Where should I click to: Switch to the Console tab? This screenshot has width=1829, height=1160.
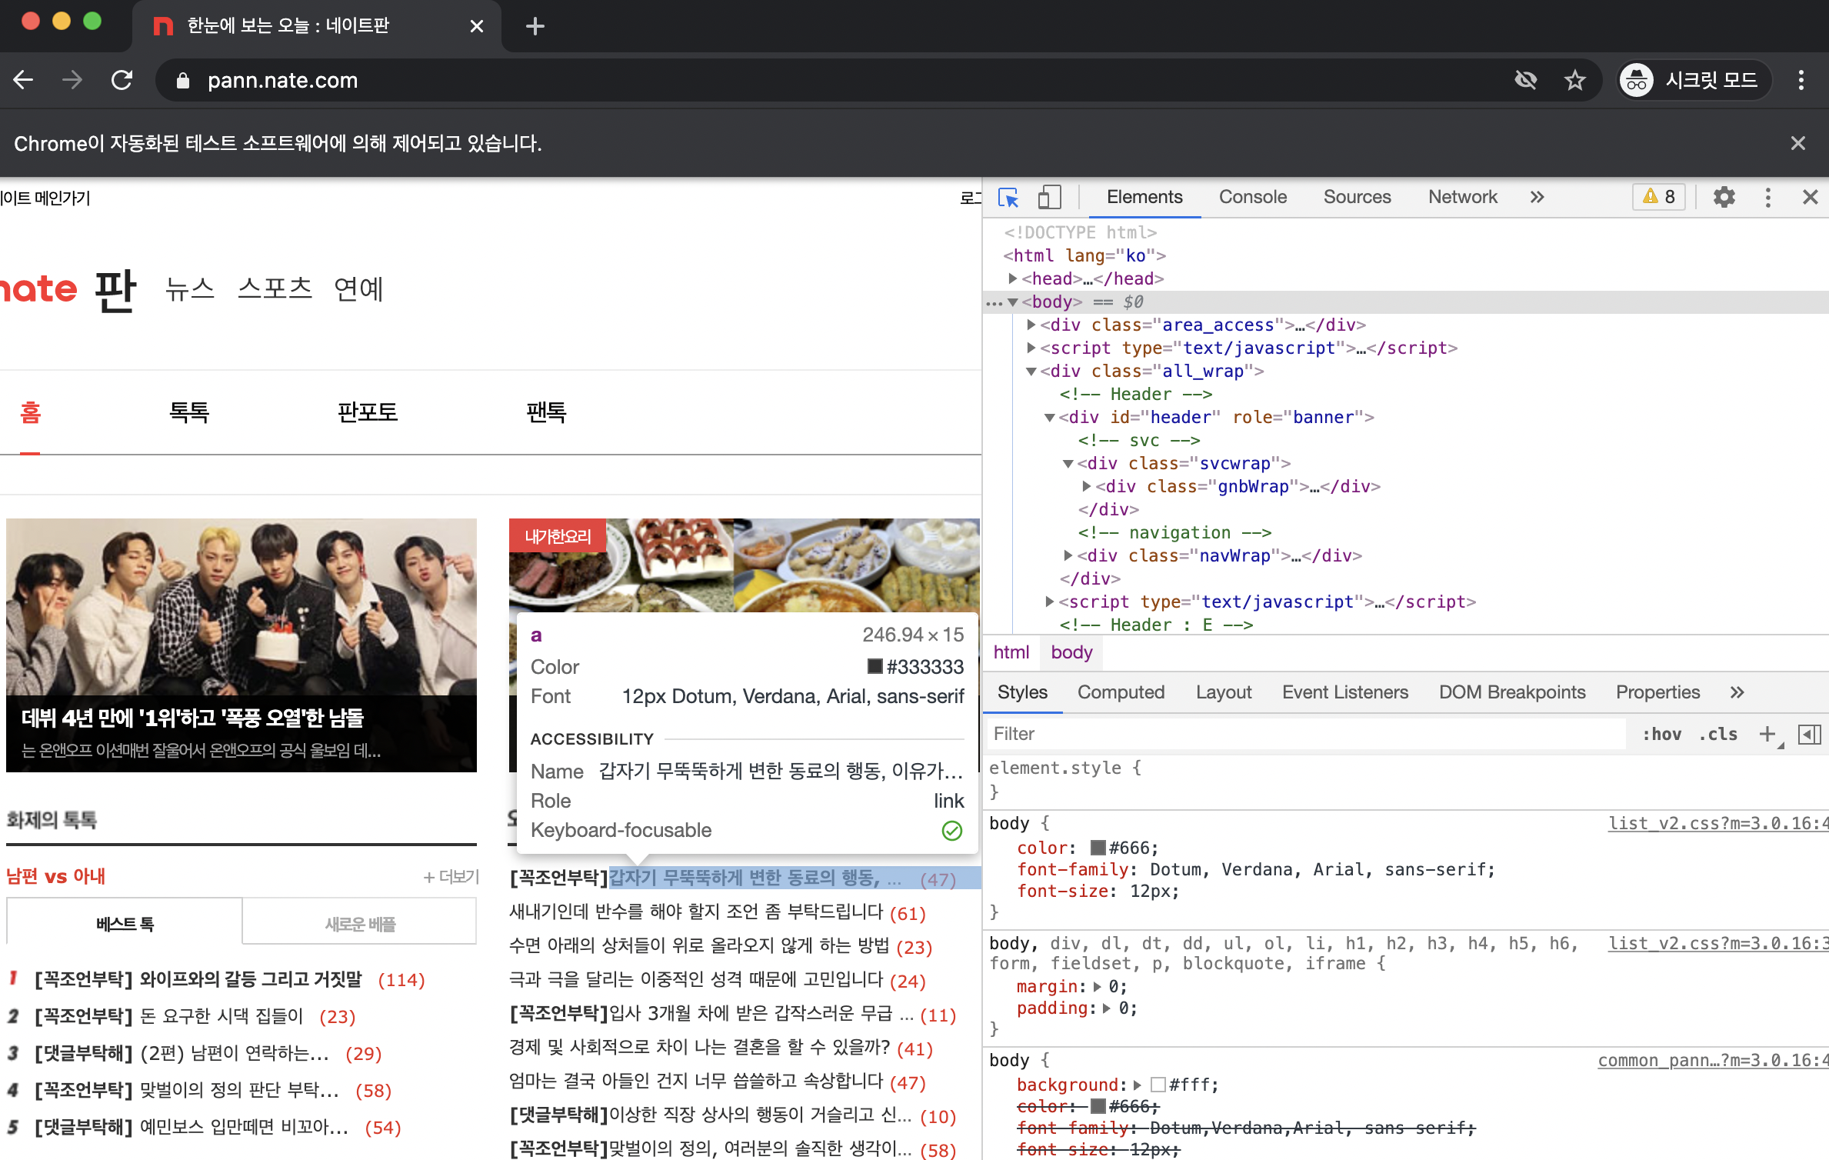point(1252,197)
